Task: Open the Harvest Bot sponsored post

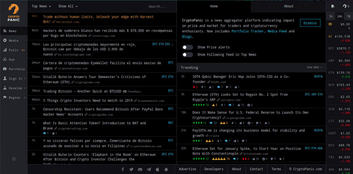Action: coord(98,19)
